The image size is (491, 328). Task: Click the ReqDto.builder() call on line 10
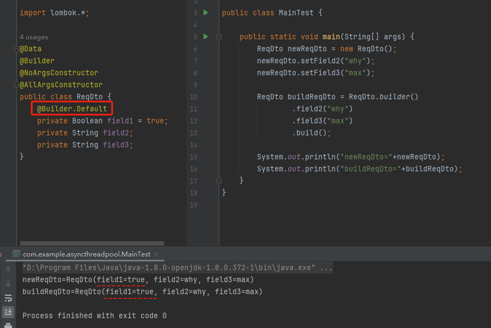click(x=383, y=97)
